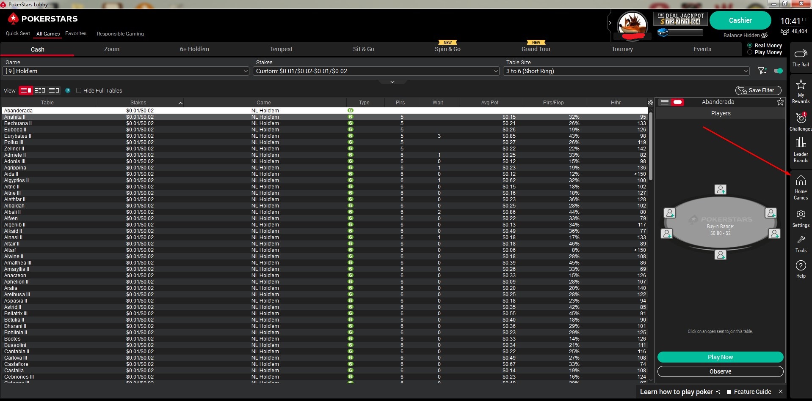Open the Table Size dropdown
Screen dimensions: 812x401
(x=626, y=71)
